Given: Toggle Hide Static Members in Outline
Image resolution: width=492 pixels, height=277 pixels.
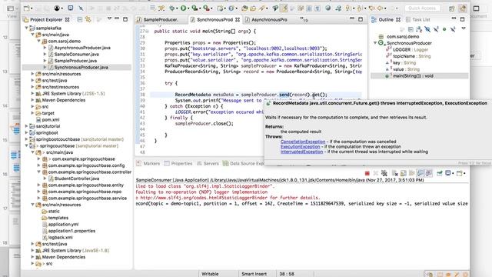Looking at the screenshot, I should click(x=436, y=29).
